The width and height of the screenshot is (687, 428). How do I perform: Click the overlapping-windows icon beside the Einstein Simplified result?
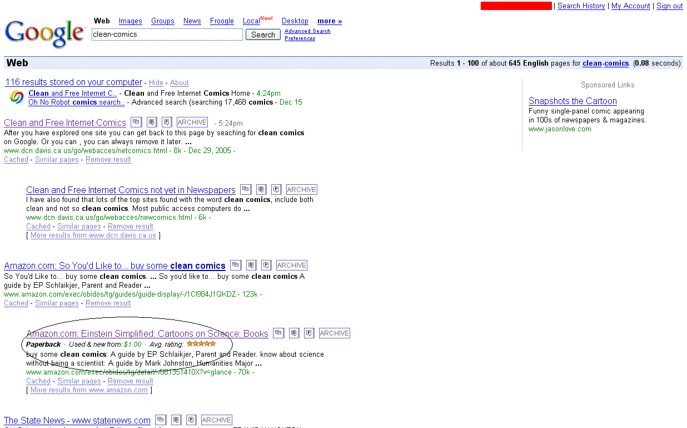tap(278, 333)
